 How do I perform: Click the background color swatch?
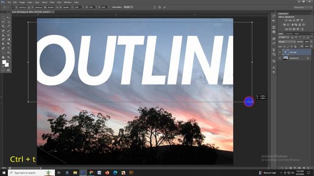[7, 65]
